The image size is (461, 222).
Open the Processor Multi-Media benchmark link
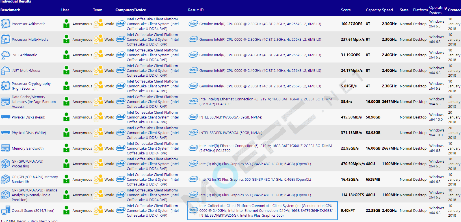pyautogui.click(x=30, y=39)
